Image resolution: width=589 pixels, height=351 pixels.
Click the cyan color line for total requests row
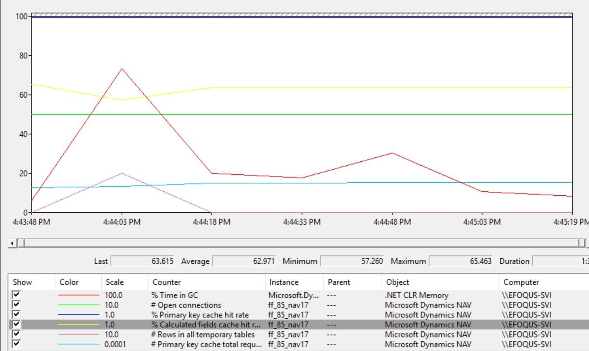point(79,344)
